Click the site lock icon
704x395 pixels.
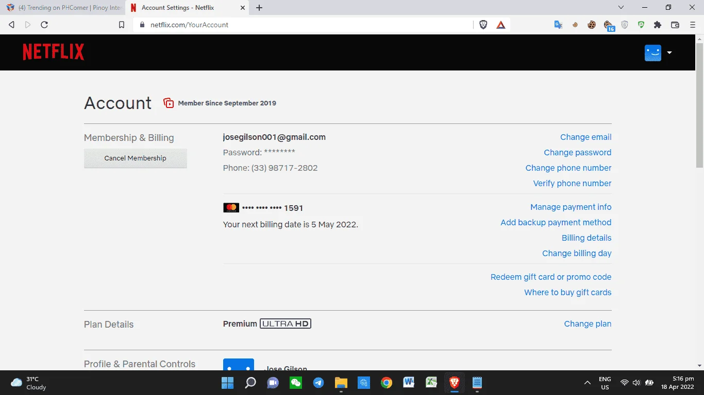pos(143,25)
